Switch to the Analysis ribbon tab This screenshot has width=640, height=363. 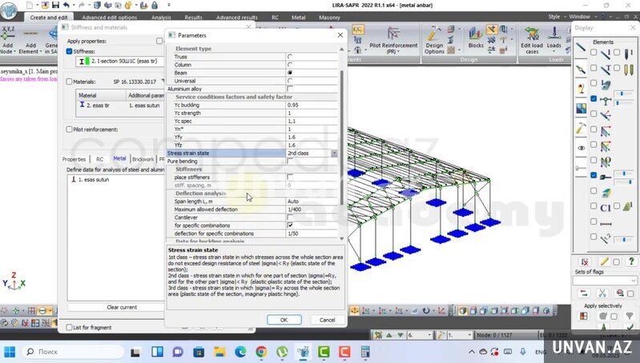point(161,18)
